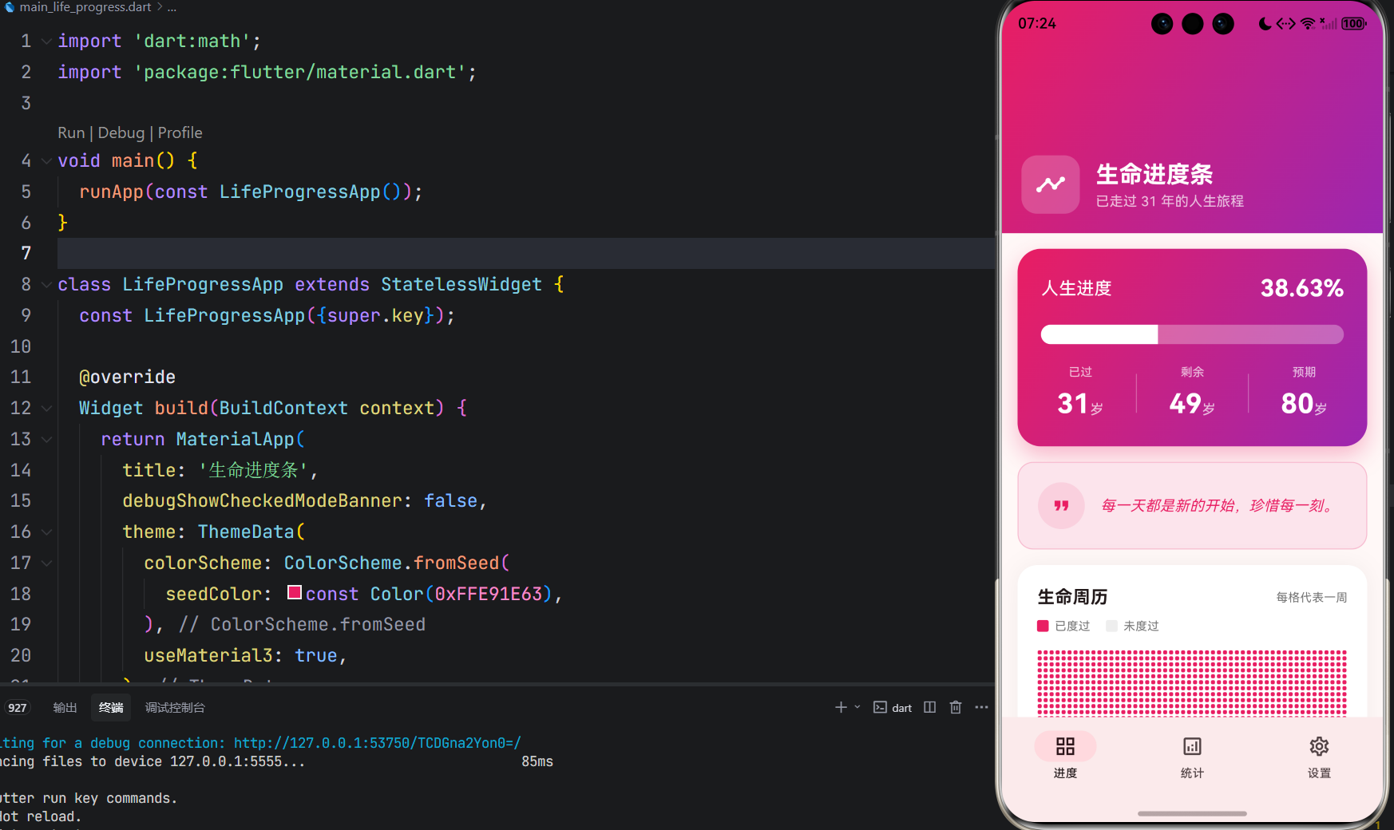Open the 统计 statistics navigation tab
This screenshot has width=1394, height=830.
coord(1192,756)
